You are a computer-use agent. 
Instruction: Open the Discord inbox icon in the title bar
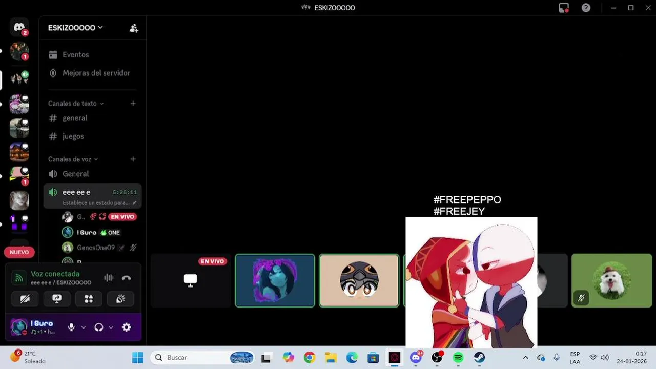[564, 8]
